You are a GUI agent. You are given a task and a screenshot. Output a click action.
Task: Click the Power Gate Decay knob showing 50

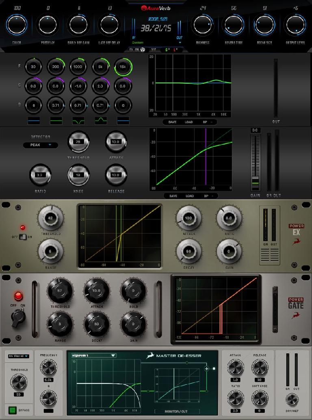(97, 324)
